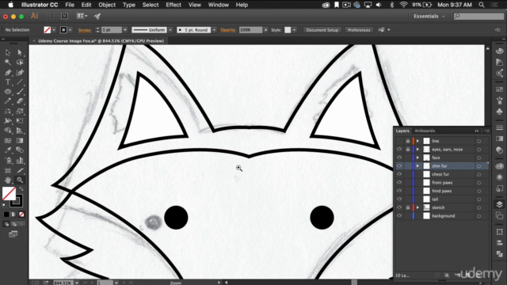This screenshot has width=507, height=285.
Task: Hide the sketch layer
Action: [x=399, y=207]
